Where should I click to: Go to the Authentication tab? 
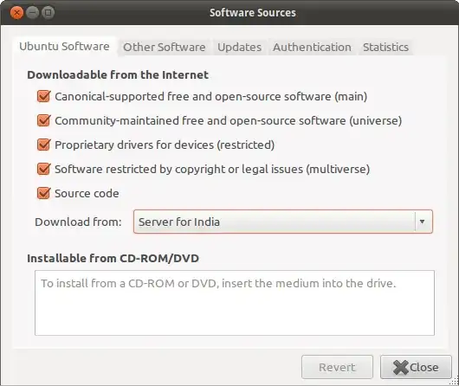coord(312,47)
